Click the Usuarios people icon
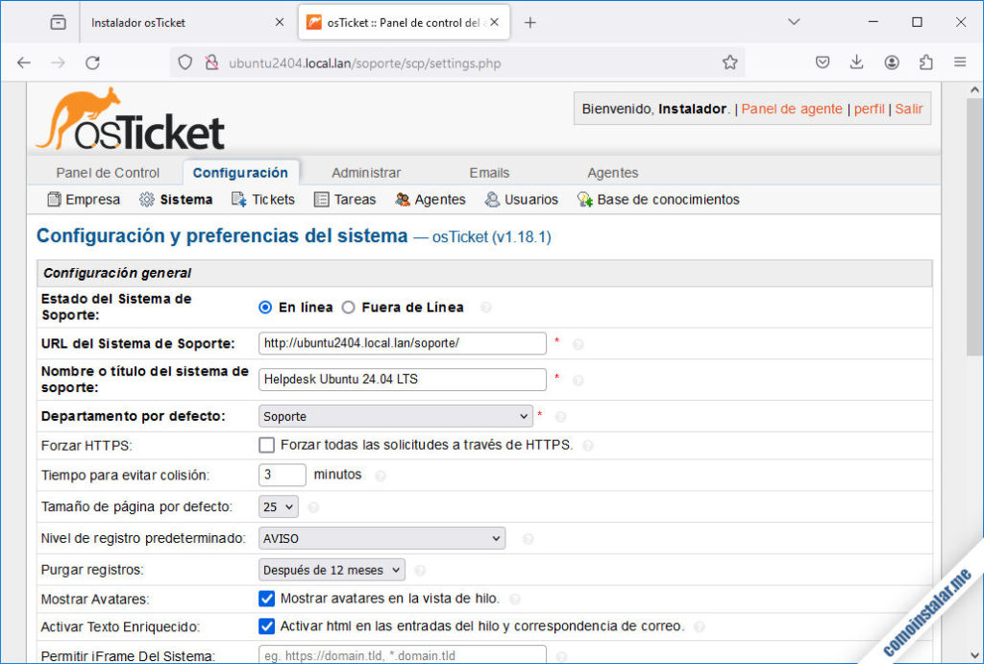Screen dimensions: 984x664 tap(491, 199)
